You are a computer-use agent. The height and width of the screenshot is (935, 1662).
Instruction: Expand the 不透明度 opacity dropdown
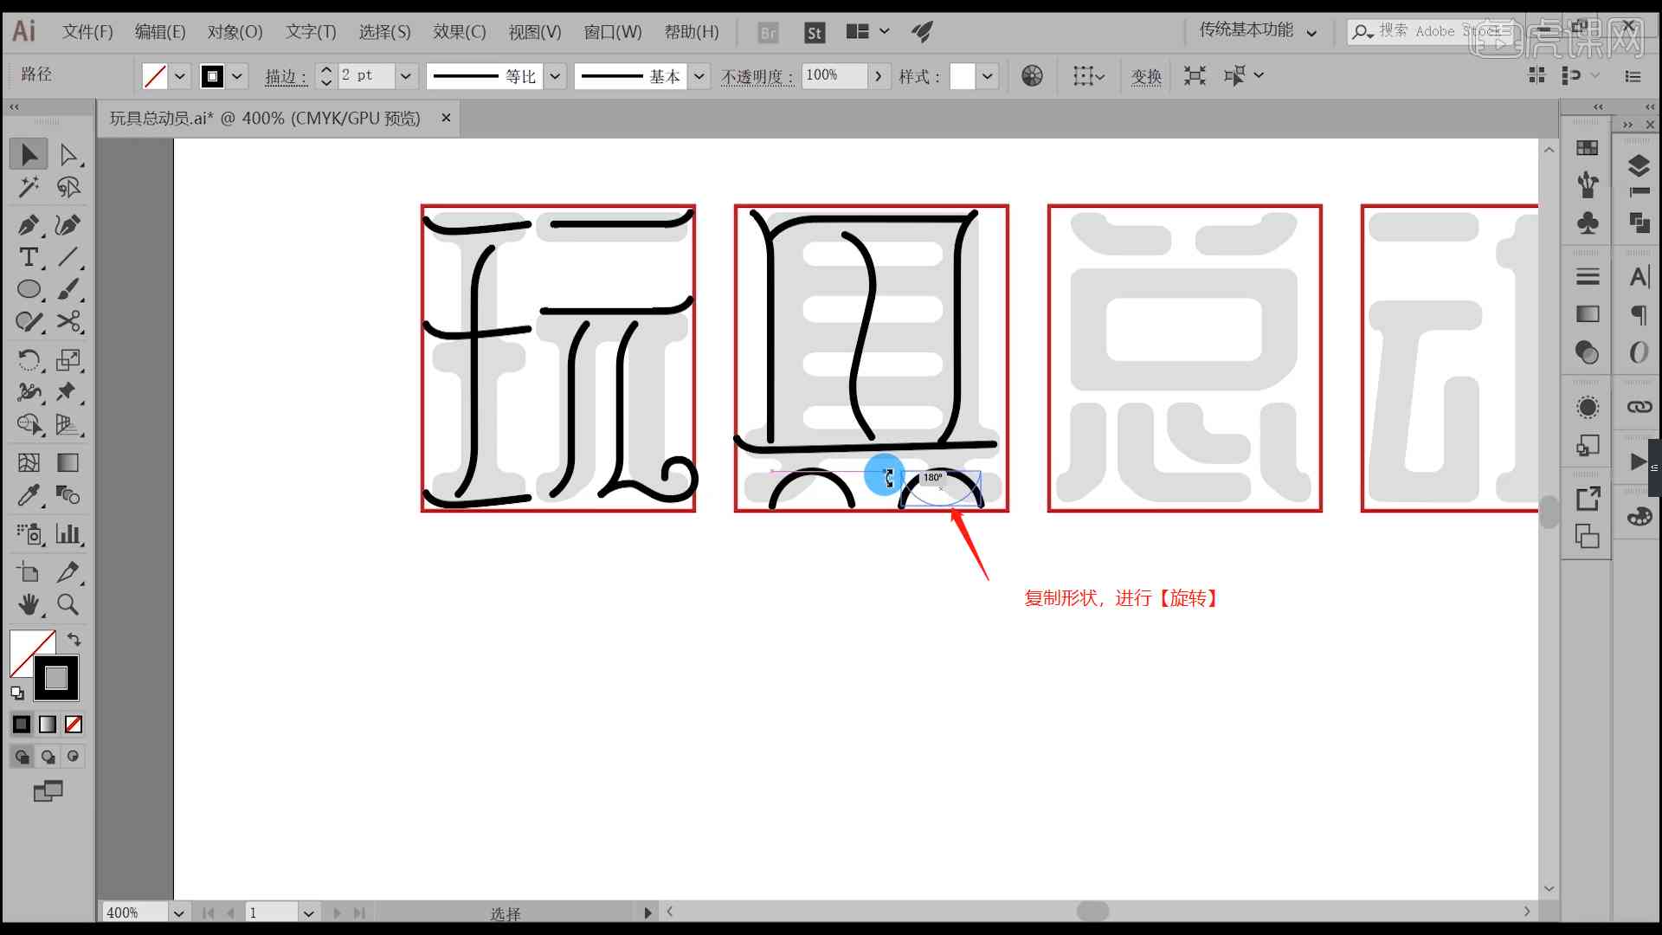coord(877,75)
